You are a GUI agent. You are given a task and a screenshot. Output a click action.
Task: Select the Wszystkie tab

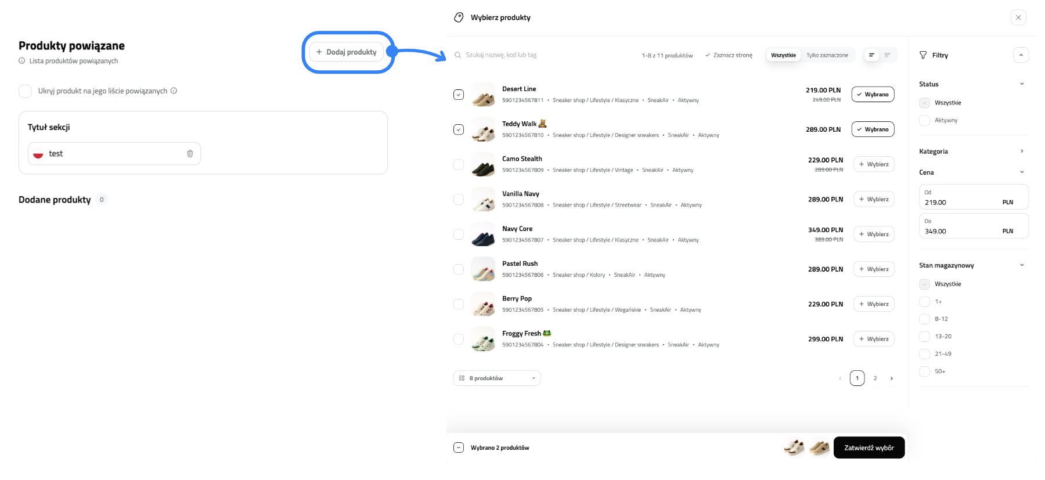783,55
